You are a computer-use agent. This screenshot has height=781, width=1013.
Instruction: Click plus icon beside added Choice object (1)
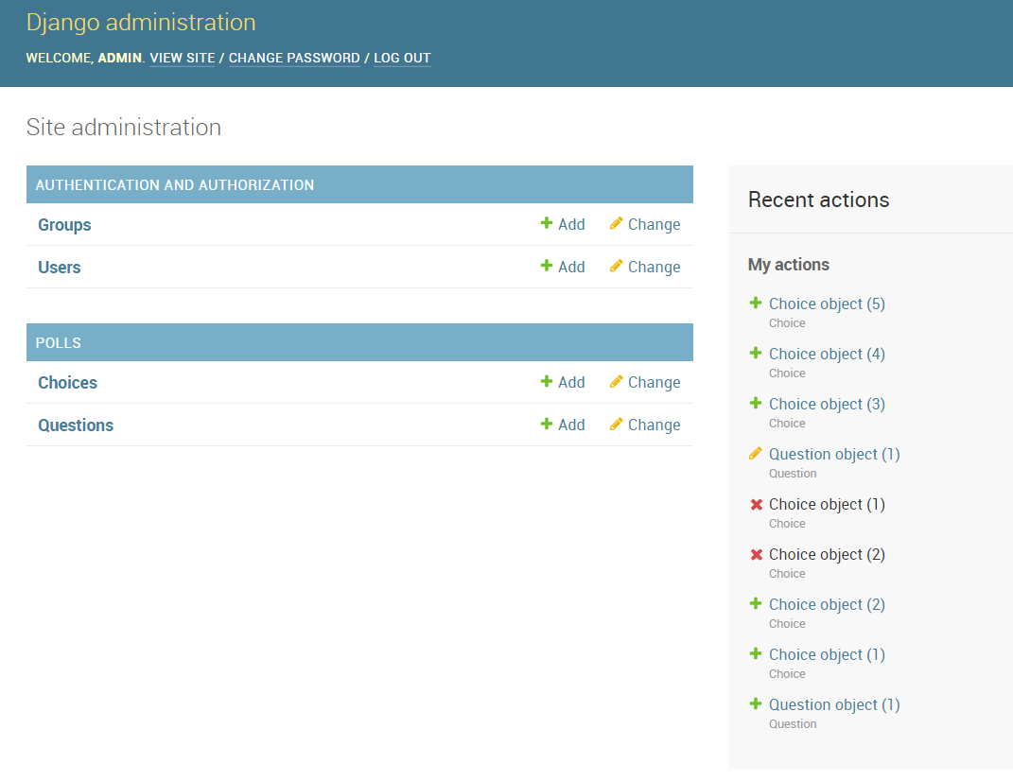pyautogui.click(x=755, y=653)
